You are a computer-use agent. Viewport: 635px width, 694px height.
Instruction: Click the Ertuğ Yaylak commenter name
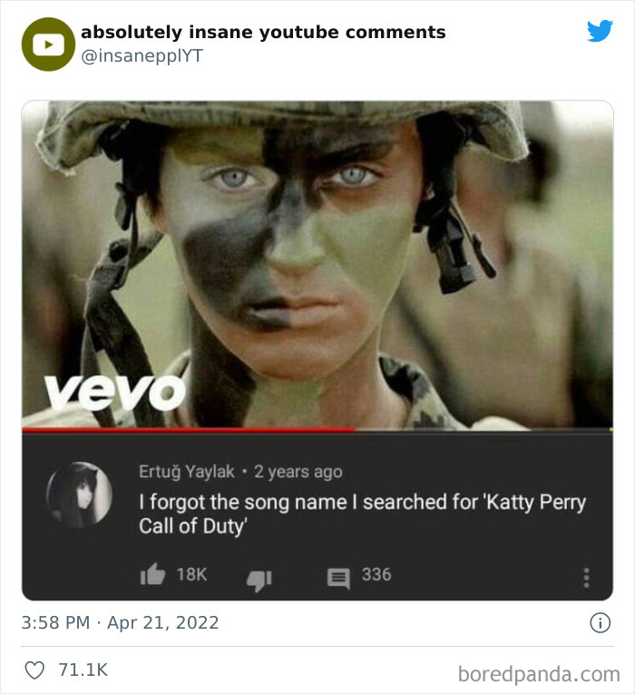click(186, 472)
